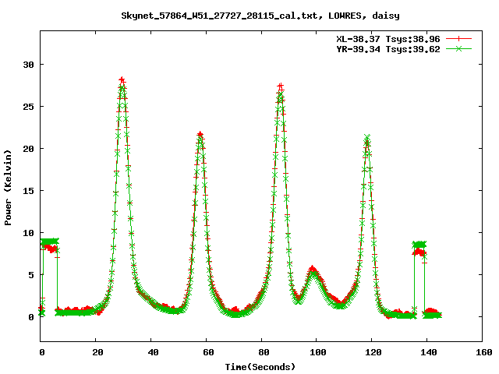Click the y-axis tick label 30
The width and height of the screenshot is (499, 374).
coord(28,65)
